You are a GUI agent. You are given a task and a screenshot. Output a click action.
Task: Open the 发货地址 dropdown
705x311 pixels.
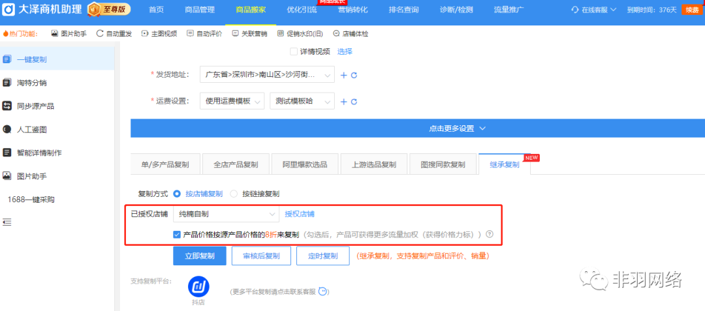[x=267, y=75]
